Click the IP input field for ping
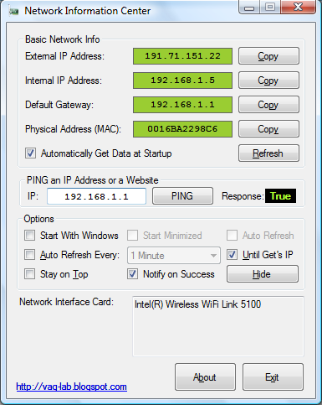 pos(96,196)
